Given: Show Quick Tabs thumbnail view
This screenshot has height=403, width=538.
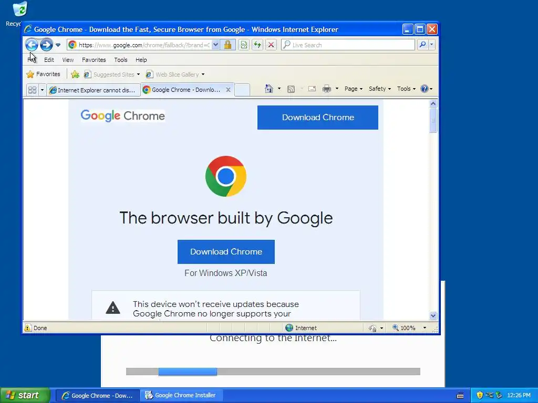Looking at the screenshot, I should pyautogui.click(x=32, y=90).
